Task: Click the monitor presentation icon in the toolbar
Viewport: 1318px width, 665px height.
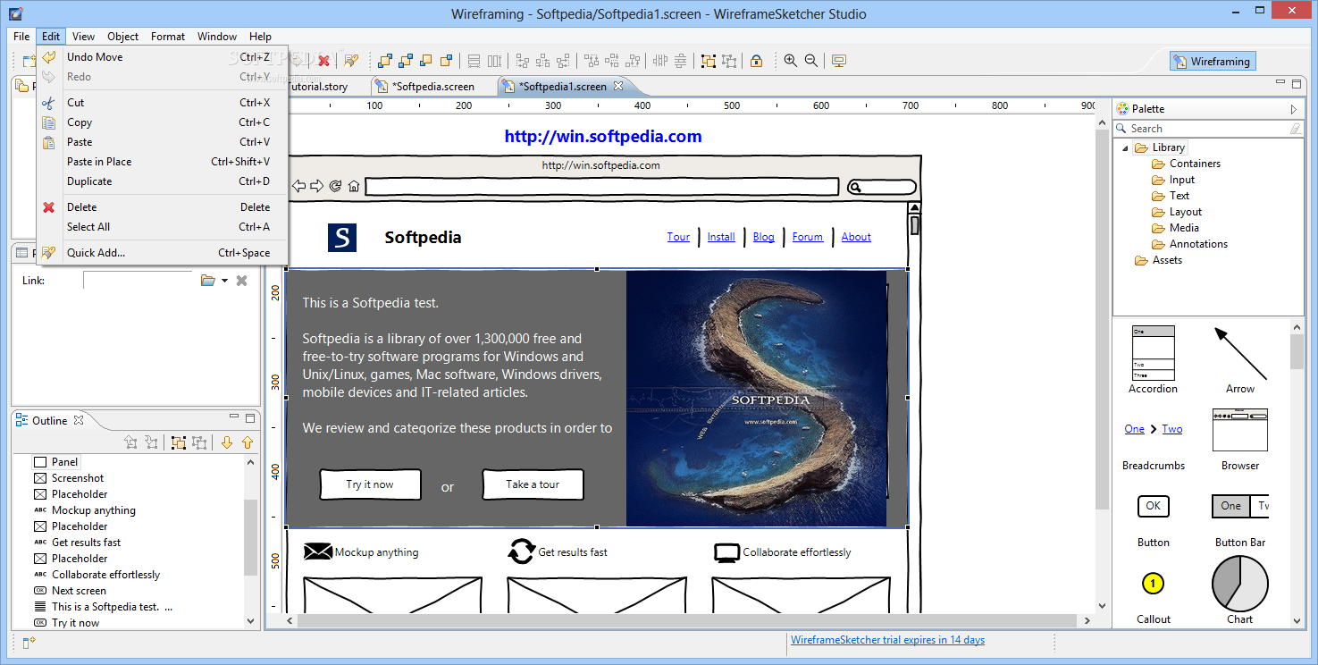Action: [838, 61]
